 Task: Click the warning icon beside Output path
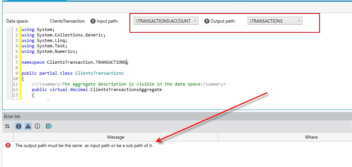(x=206, y=21)
